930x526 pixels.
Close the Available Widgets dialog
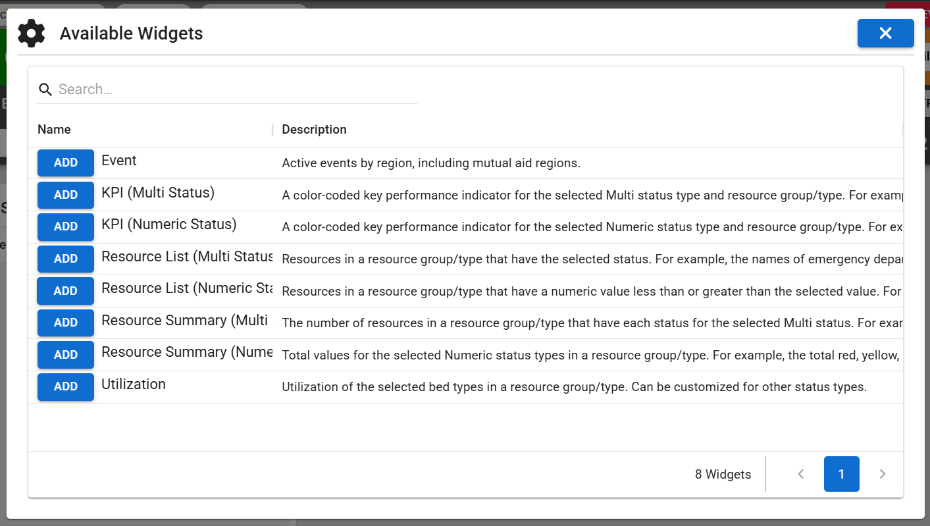[x=885, y=34]
